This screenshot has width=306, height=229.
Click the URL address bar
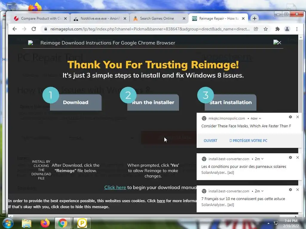click(x=150, y=29)
